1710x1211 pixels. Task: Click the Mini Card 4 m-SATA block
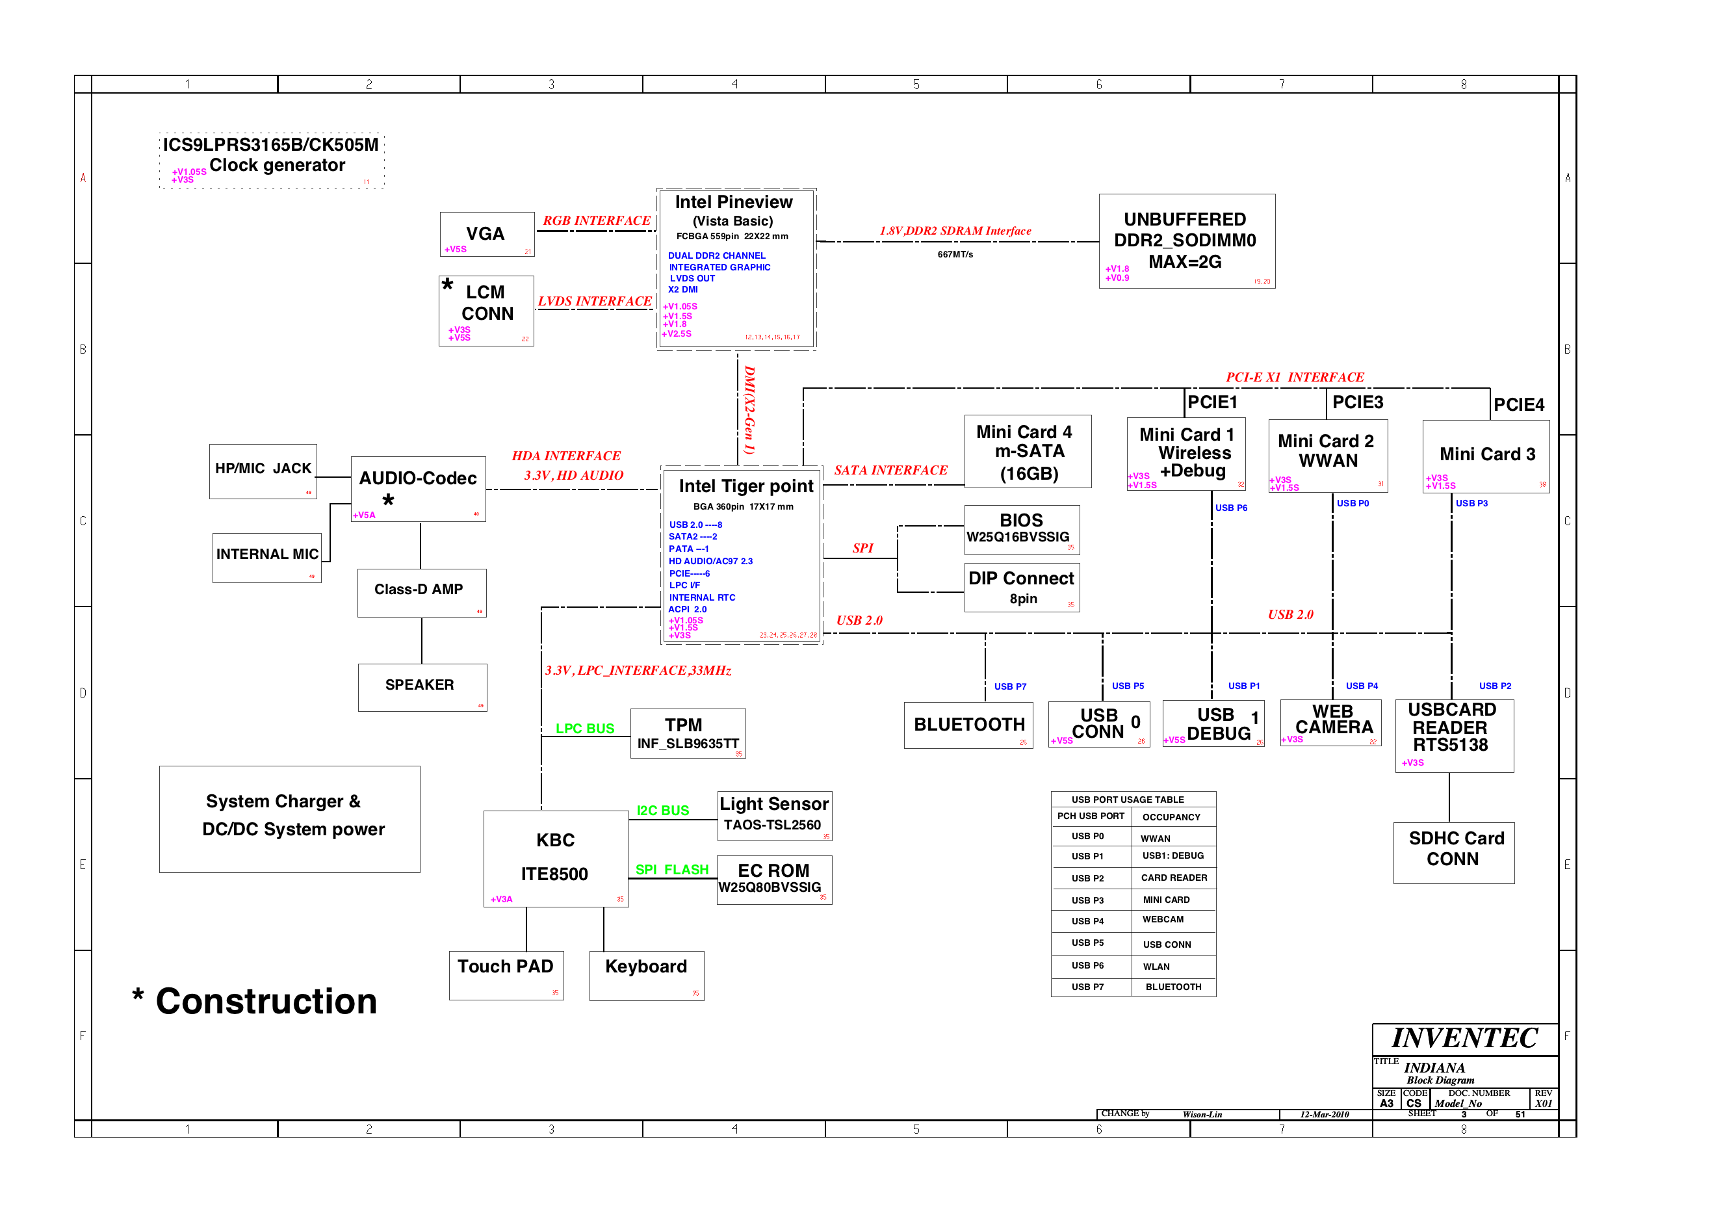click(1028, 451)
